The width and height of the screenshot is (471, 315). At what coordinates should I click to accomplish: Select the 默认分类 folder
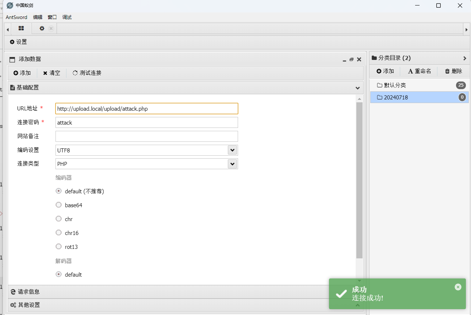[419, 85]
